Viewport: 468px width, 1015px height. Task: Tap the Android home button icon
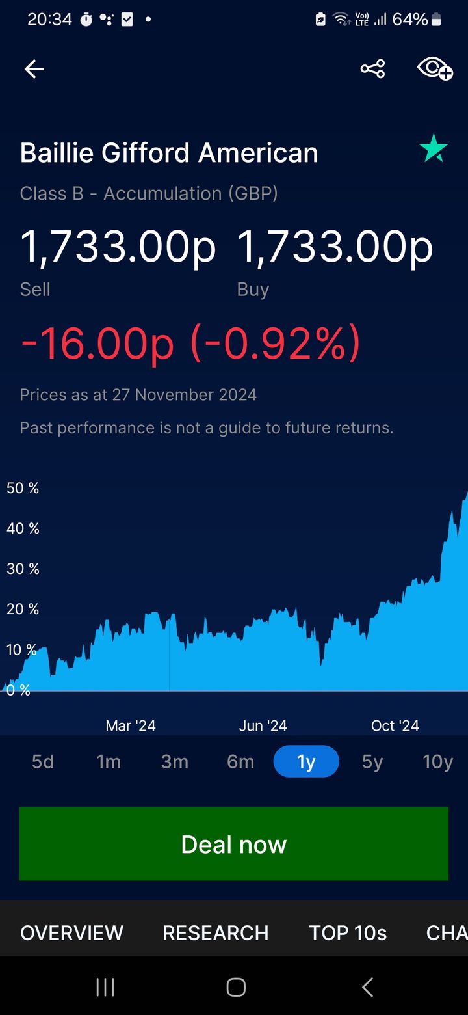(x=235, y=987)
